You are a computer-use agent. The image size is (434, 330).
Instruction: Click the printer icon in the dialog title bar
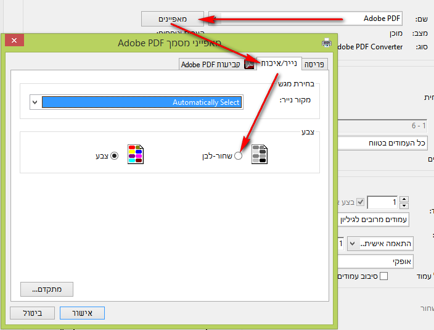tap(327, 43)
